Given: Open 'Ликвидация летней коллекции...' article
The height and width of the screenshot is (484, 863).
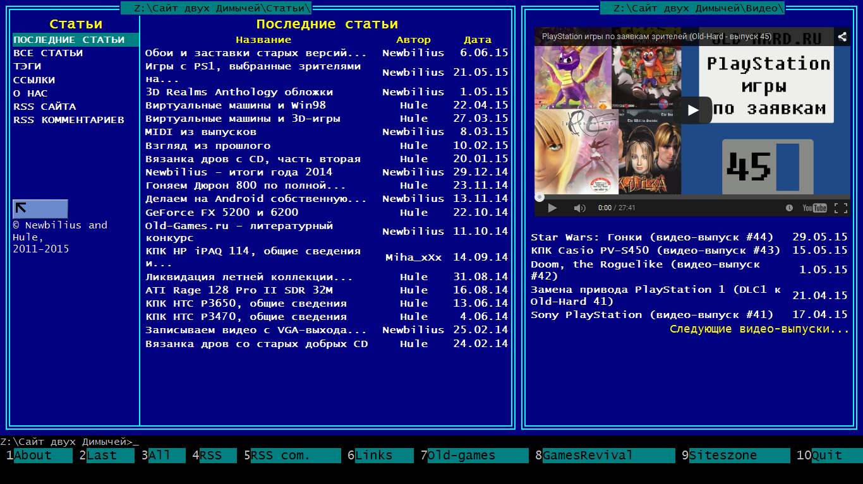Looking at the screenshot, I should (x=249, y=277).
